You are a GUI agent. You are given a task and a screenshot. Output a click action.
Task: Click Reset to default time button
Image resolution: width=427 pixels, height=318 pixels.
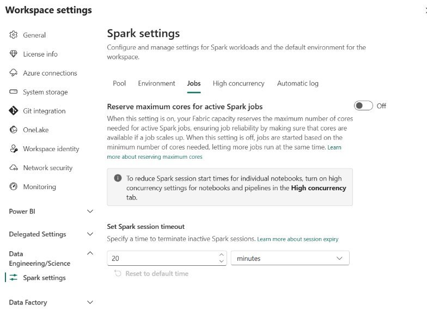click(151, 273)
